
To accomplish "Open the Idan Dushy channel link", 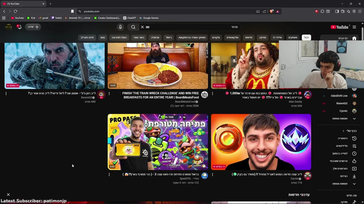I will [x=295, y=102].
